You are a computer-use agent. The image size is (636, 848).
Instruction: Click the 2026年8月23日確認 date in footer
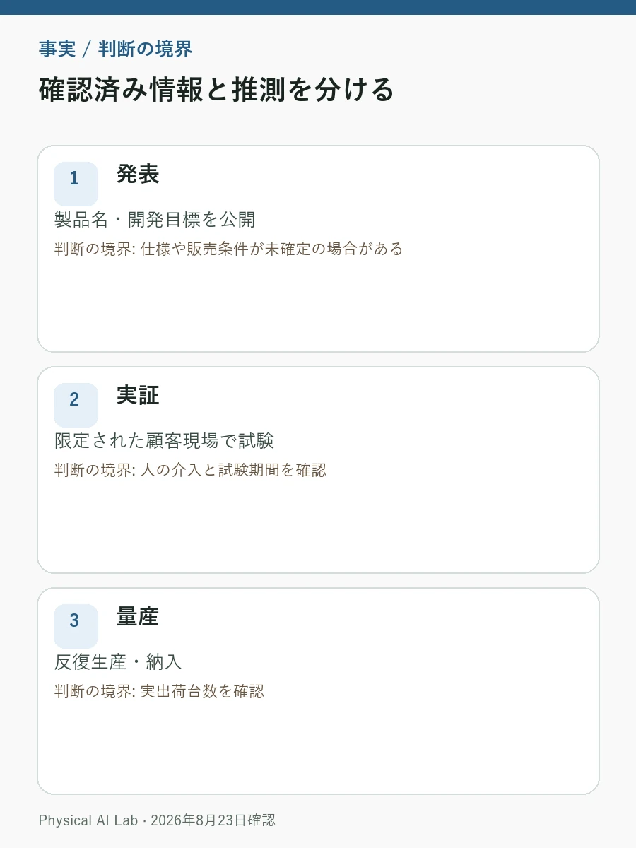click(213, 820)
